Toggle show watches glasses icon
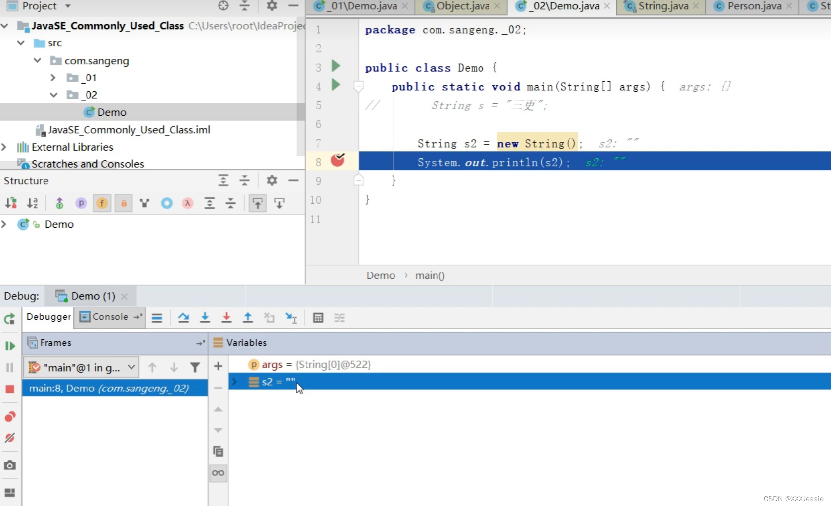Screen dimensions: 831x506 pos(218,473)
